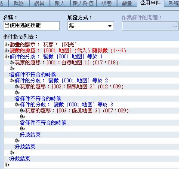Select the 動畫 tab
The image size is (179, 169).
[x=127, y=3]
